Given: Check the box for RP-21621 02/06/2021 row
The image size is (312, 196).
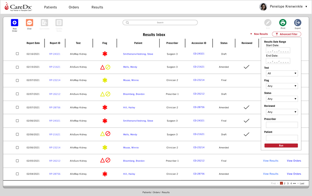Looking at the screenshot, I should [x=17, y=134].
